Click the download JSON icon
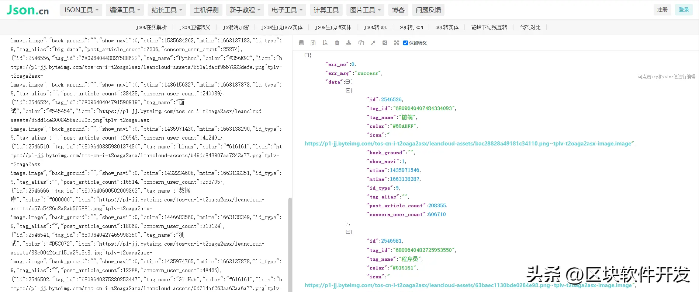Image resolution: width=699 pixels, height=292 pixels. point(349,43)
